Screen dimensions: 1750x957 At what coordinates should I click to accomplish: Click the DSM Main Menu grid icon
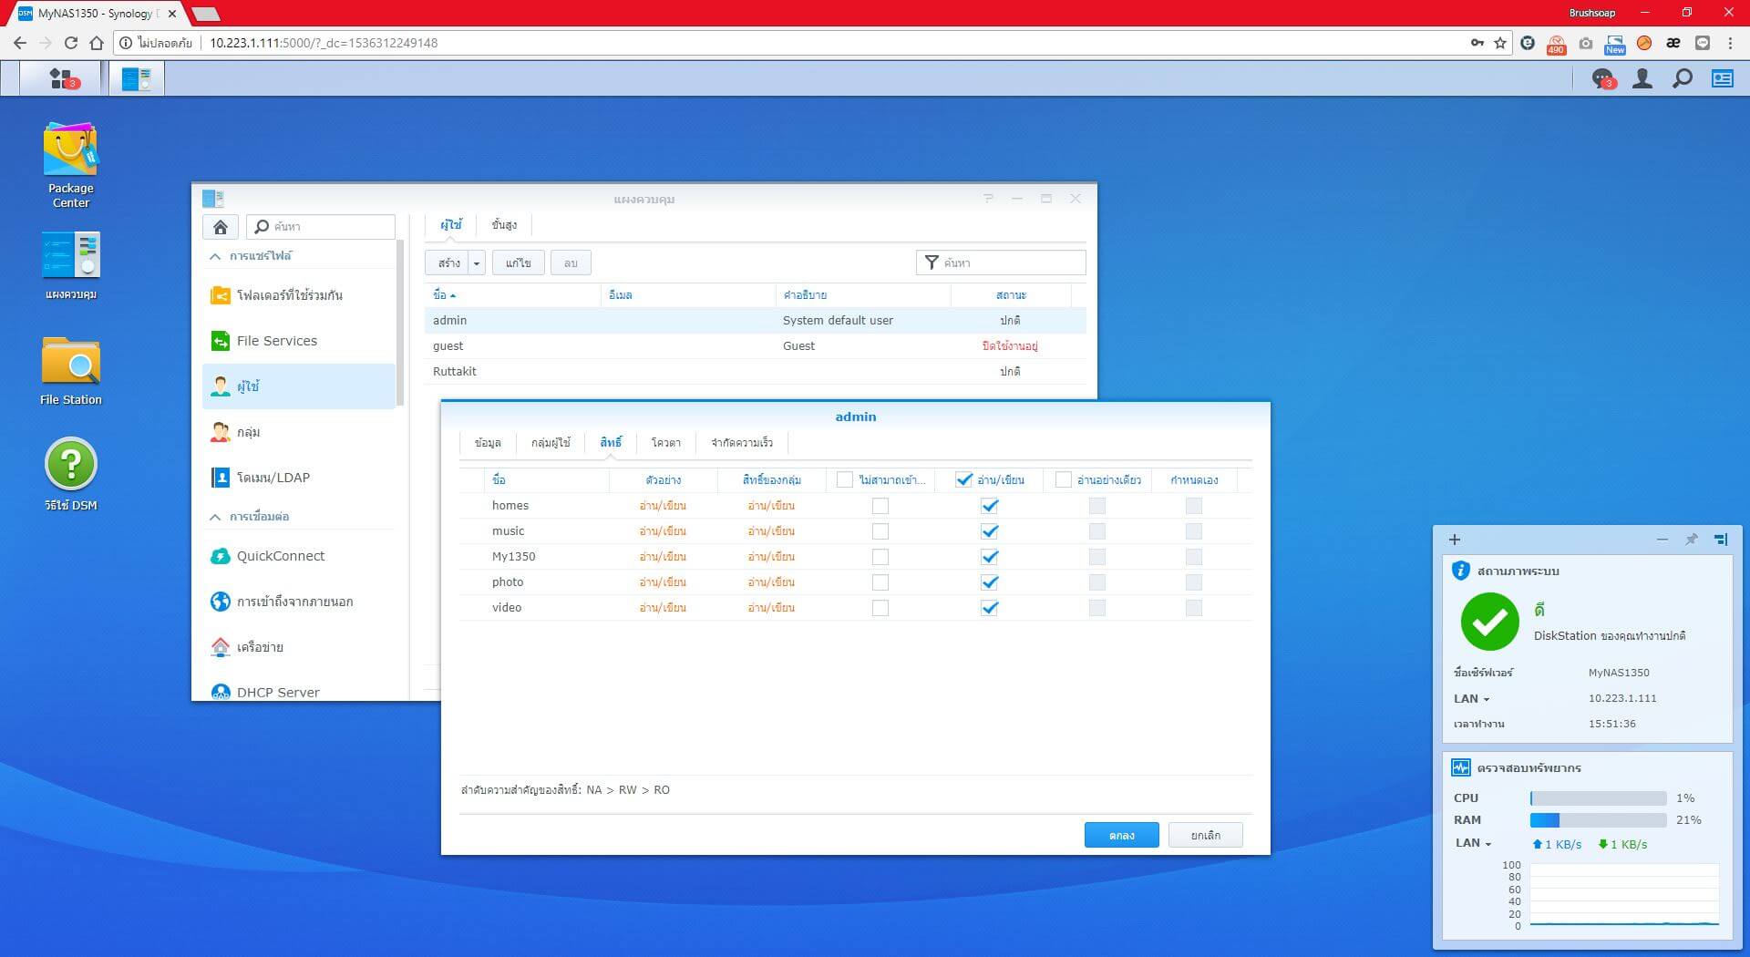[62, 79]
